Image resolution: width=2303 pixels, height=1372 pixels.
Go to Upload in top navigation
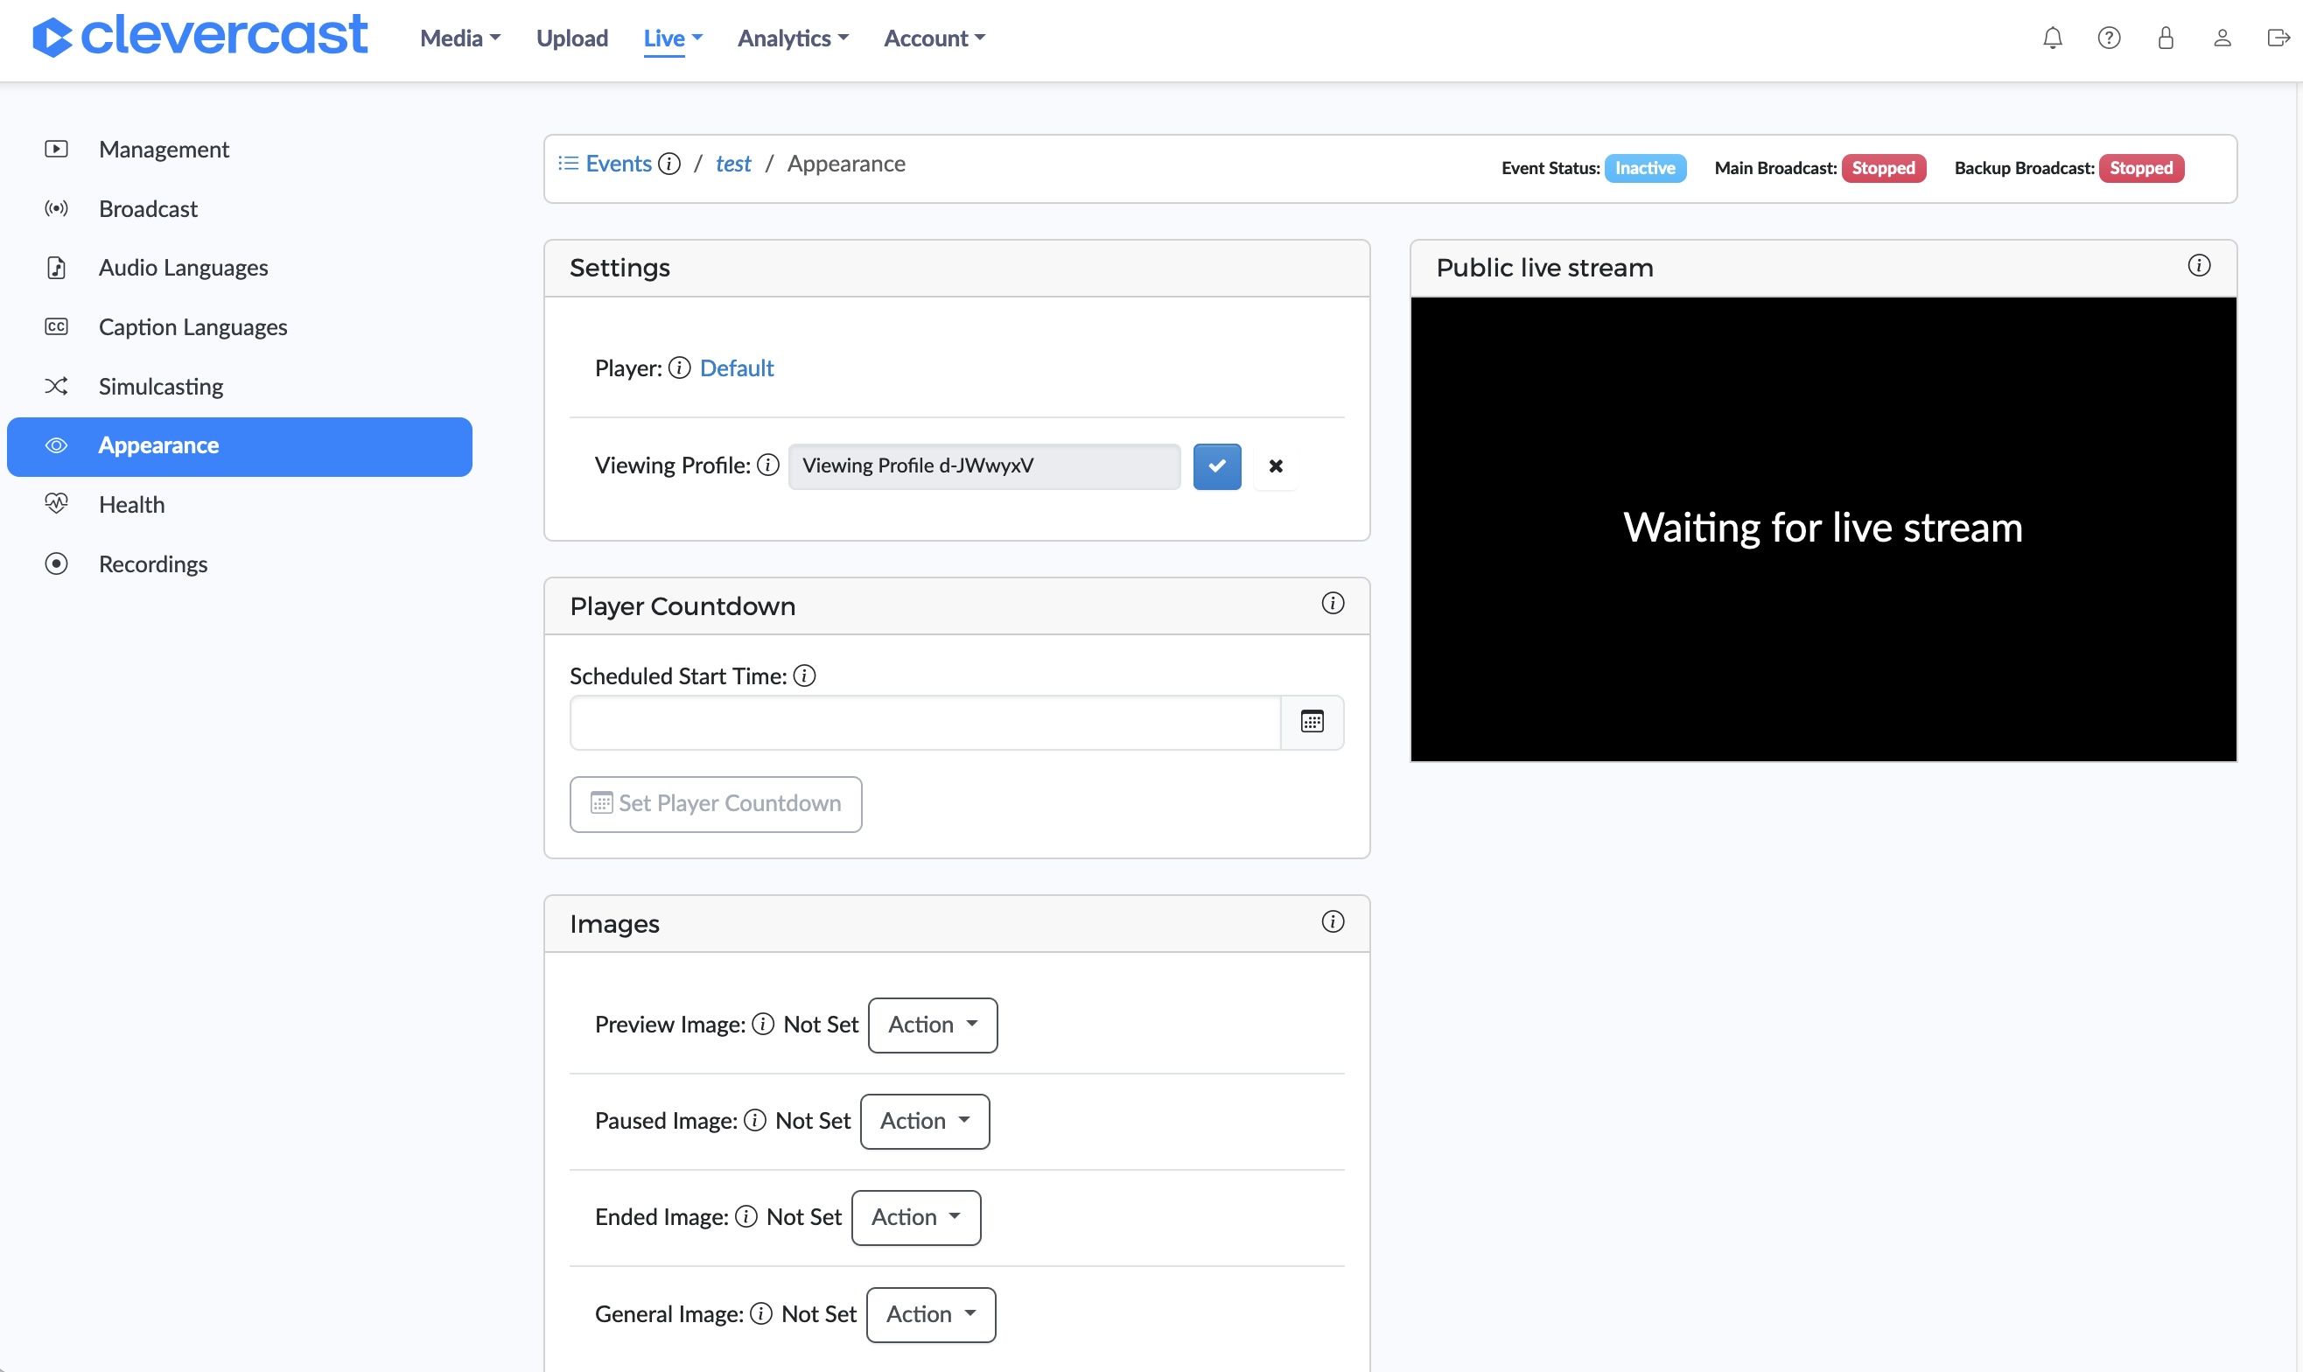[x=572, y=38]
